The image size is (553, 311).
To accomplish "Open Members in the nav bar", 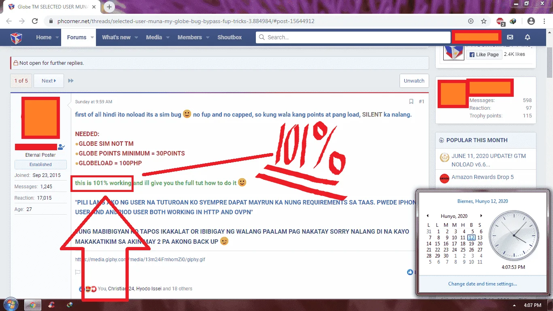I will coord(189,37).
